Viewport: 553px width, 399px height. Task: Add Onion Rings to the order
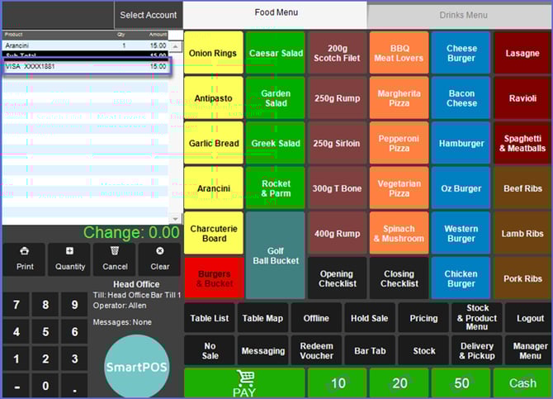coord(214,53)
